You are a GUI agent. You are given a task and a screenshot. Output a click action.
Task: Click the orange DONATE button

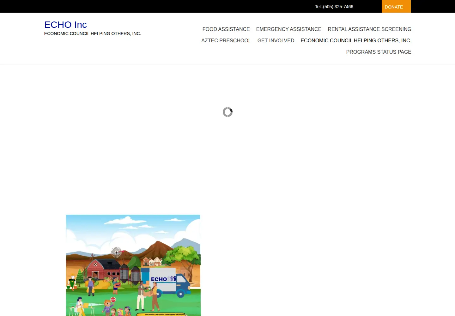396,6
